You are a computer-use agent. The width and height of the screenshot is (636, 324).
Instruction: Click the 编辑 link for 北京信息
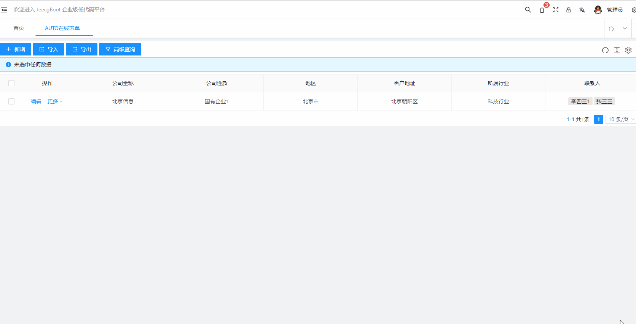click(36, 101)
